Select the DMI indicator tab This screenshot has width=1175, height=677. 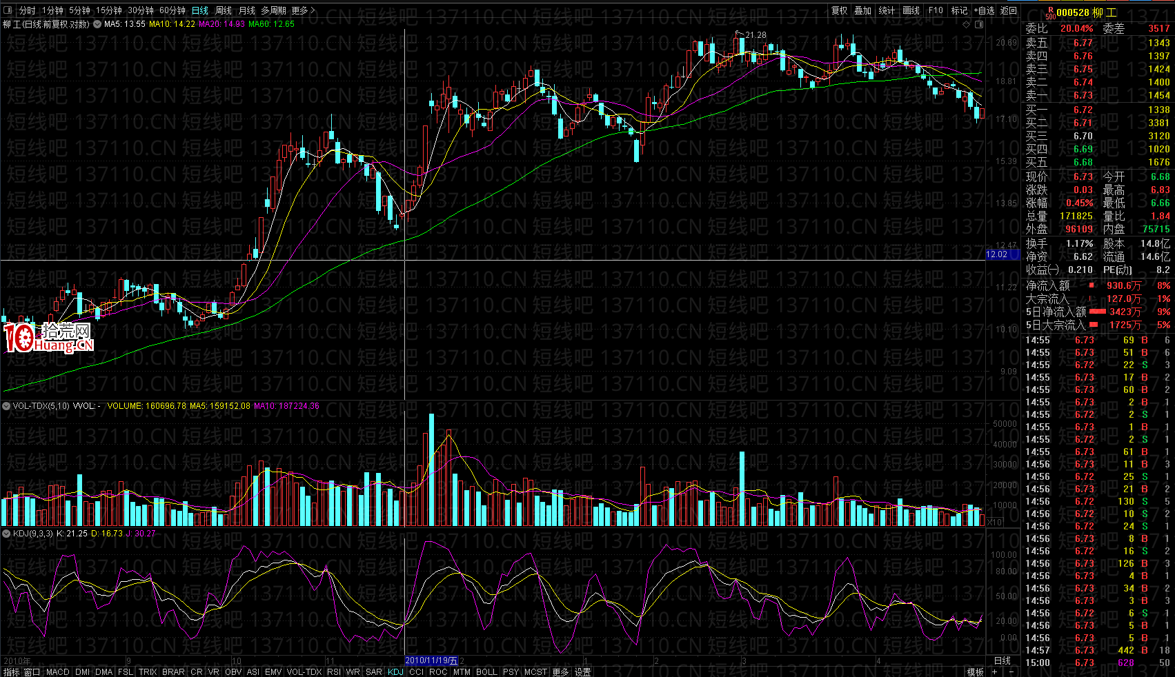click(x=83, y=671)
